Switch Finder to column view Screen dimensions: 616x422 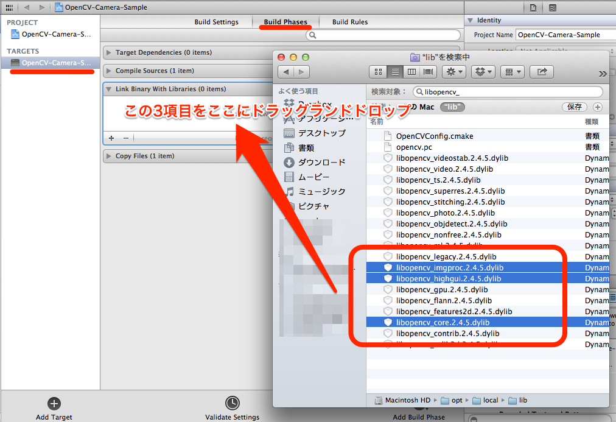point(411,72)
